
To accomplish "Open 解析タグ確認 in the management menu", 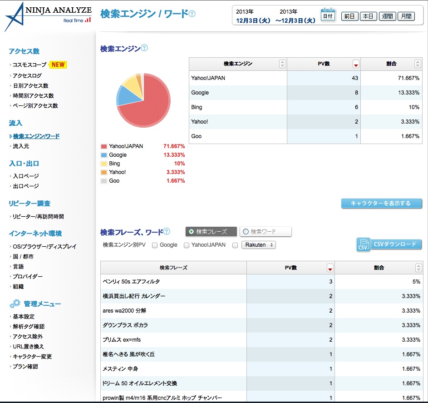I will pos(29,327).
